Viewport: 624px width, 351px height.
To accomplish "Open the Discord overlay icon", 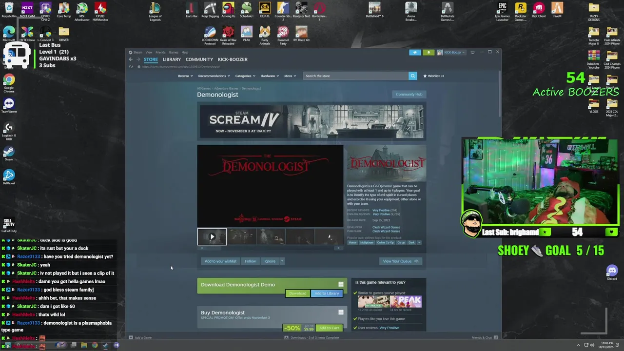I will (x=612, y=272).
